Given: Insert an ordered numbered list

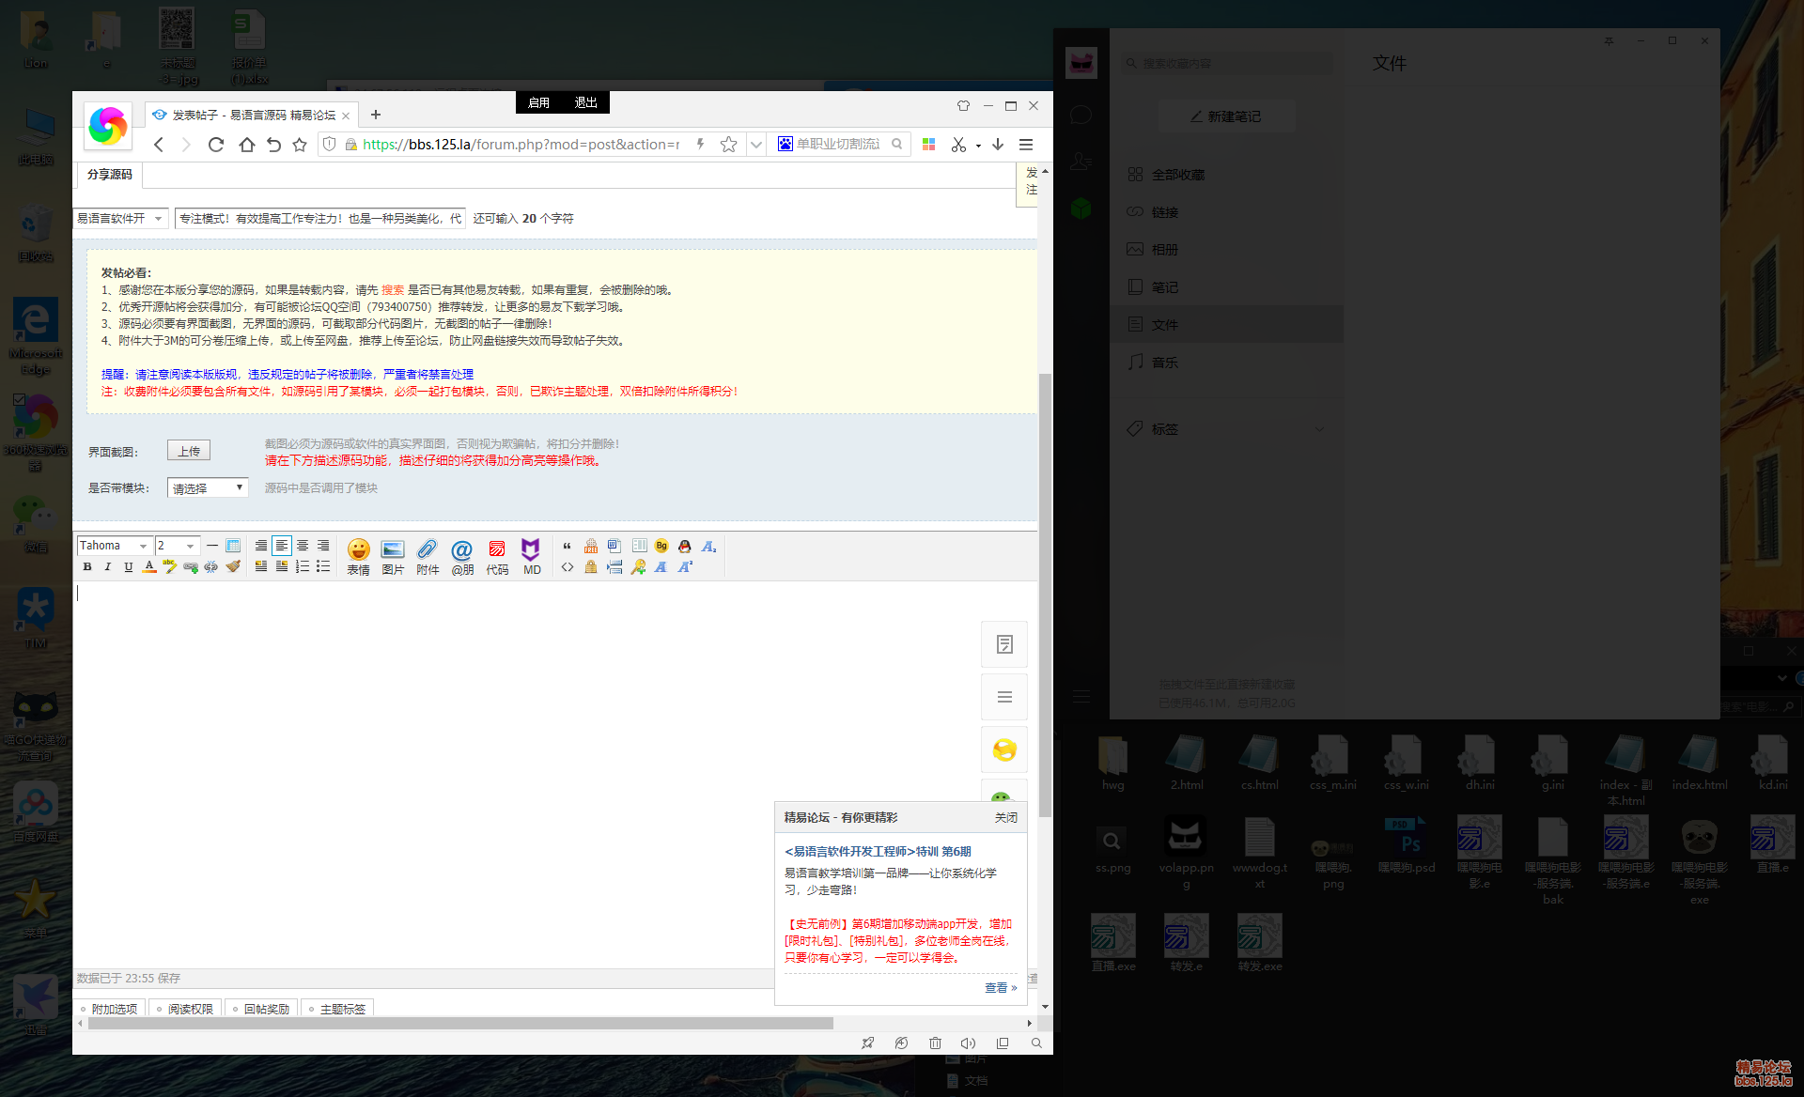Looking at the screenshot, I should tap(303, 566).
